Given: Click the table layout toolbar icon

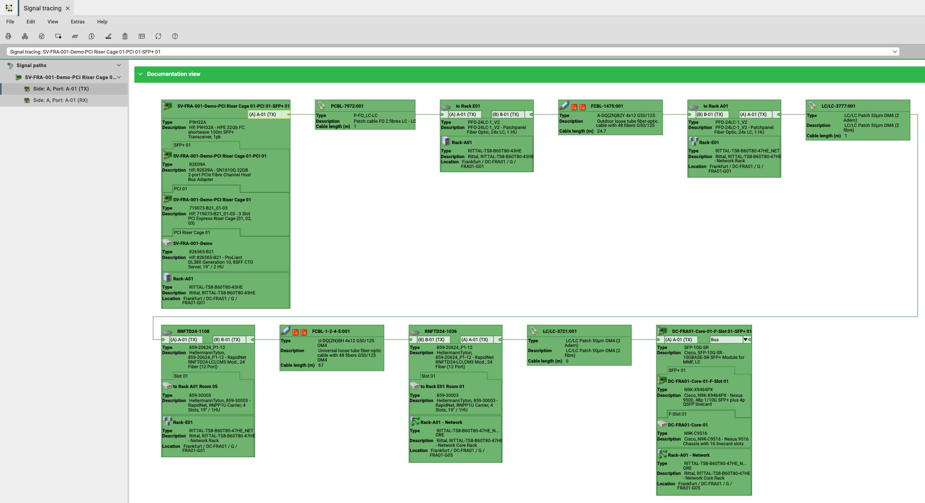Looking at the screenshot, I should 142,36.
